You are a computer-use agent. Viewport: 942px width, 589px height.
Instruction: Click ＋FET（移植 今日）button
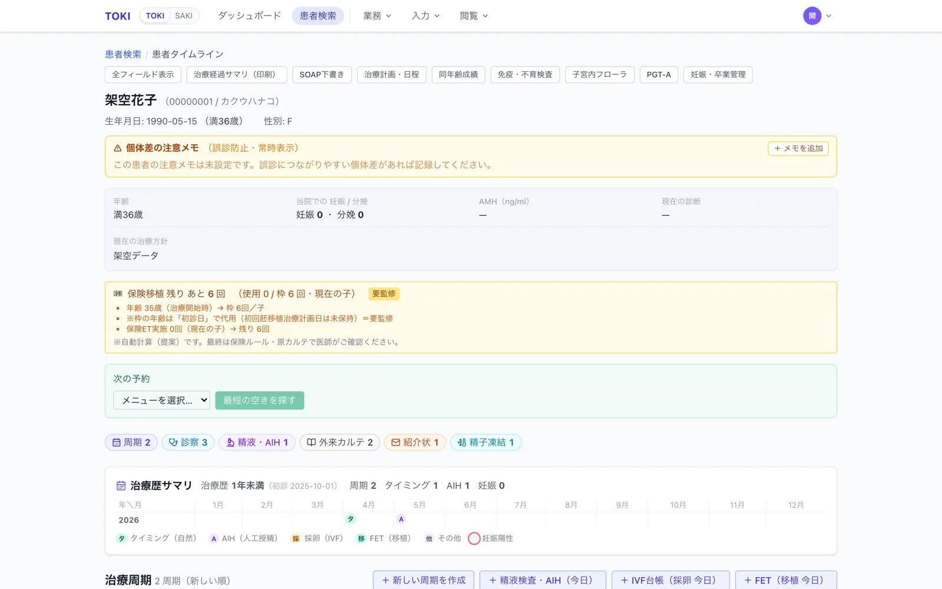pyautogui.click(x=786, y=580)
